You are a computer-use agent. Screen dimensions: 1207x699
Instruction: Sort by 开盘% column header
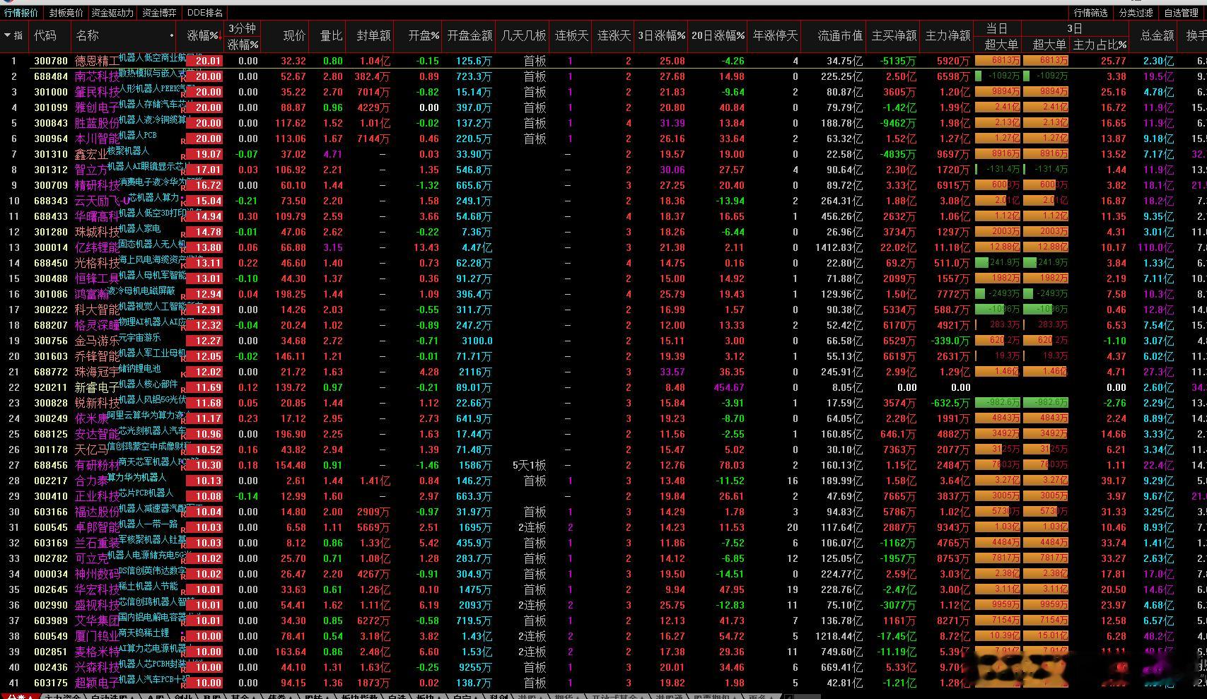click(x=424, y=35)
